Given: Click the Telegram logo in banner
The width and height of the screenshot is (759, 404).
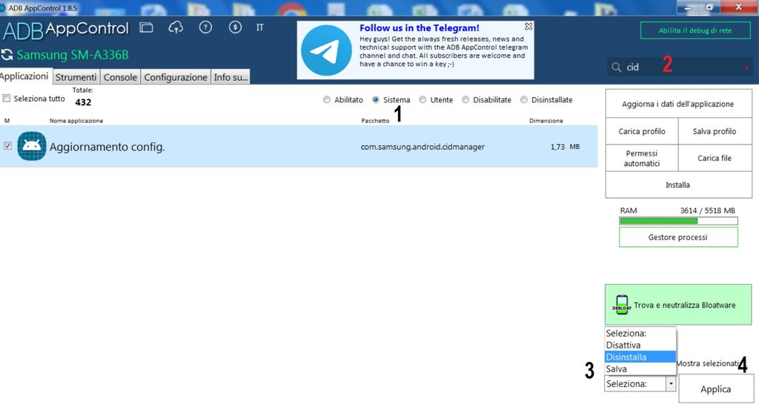Looking at the screenshot, I should pyautogui.click(x=326, y=50).
